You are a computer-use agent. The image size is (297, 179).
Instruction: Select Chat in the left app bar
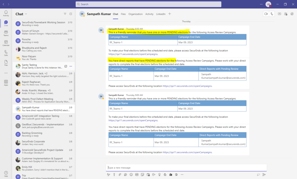[6, 23]
